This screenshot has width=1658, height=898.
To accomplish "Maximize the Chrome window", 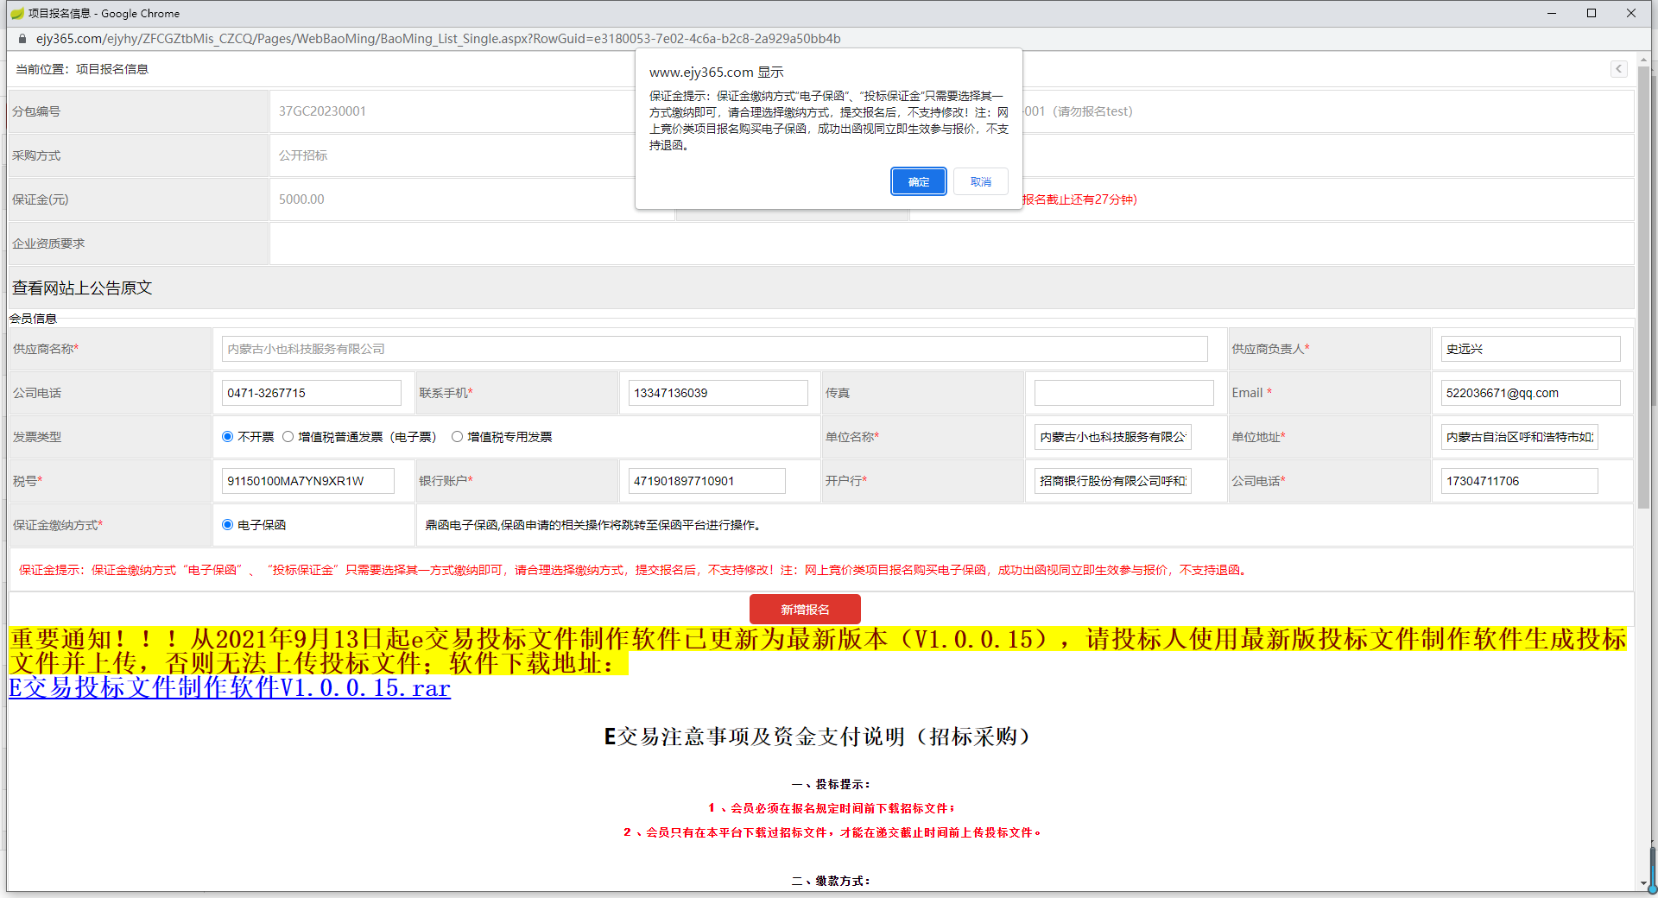I will click(x=1592, y=13).
